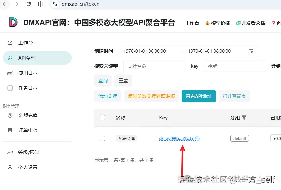Click the person icon beside 个人设置
The height and width of the screenshot is (190, 281).
pyautogui.click(x=10, y=167)
